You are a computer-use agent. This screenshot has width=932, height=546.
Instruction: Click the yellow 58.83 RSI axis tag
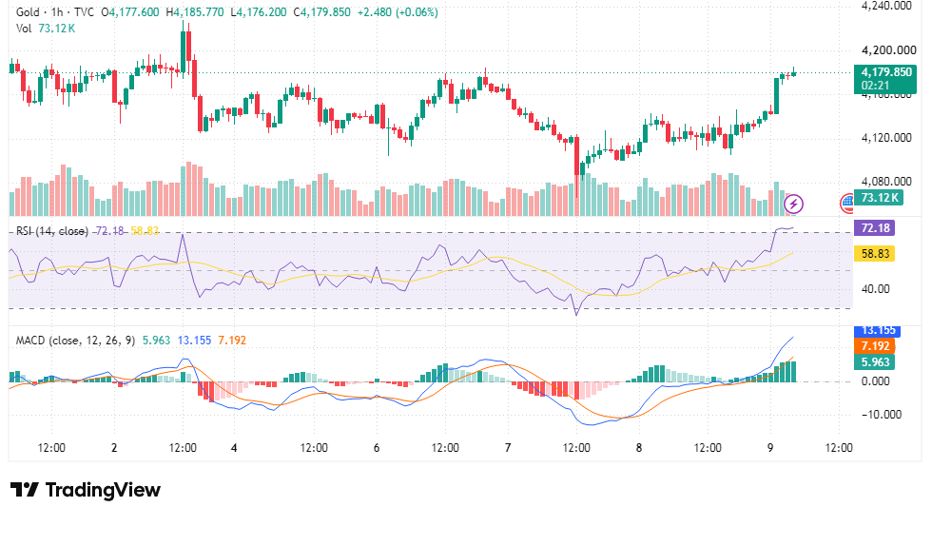click(874, 254)
